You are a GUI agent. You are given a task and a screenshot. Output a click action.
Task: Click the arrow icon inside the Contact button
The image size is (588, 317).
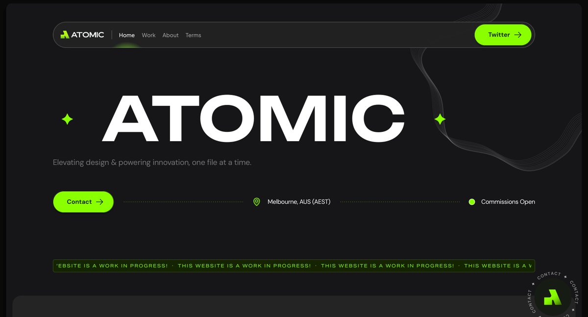[99, 201]
